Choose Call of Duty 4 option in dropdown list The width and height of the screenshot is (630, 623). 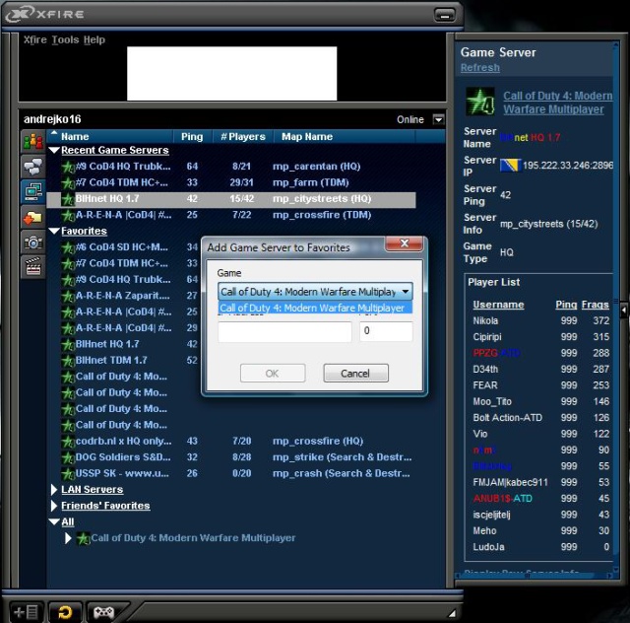click(315, 308)
